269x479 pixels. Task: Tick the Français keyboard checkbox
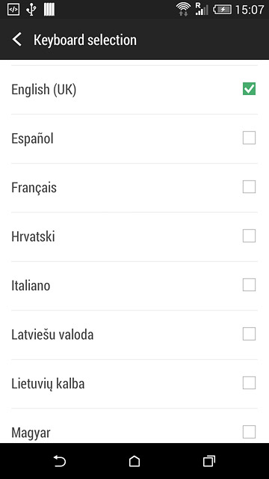tap(249, 187)
